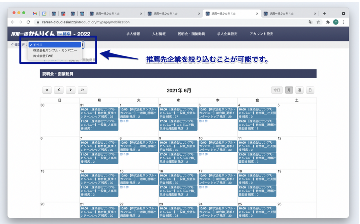Image resolution: width=360 pixels, height=224 pixels.
Task: Click the double-right arrow to jump forward
Action: 82,90
